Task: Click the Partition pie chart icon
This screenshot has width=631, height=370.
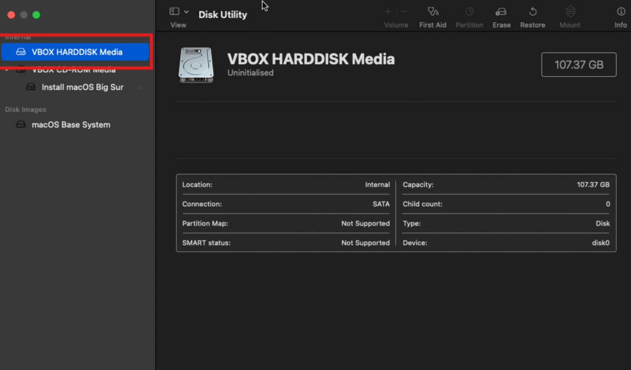Action: tap(469, 12)
